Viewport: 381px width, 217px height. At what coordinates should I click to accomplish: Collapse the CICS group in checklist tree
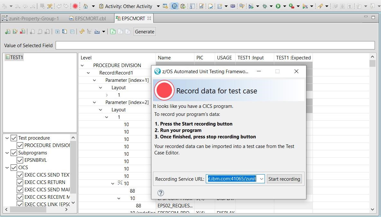coord(7,168)
